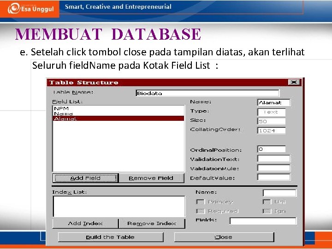This screenshot has height=249, width=332.
Task: Click inside the empty Index List box
Action: click(119, 207)
